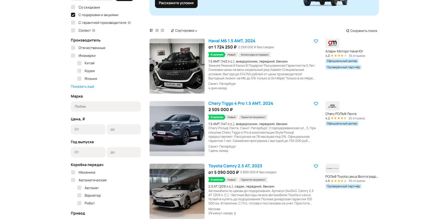Open the map view of listings

coord(163,31)
